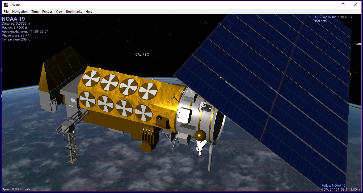Open the View menu

(59, 12)
